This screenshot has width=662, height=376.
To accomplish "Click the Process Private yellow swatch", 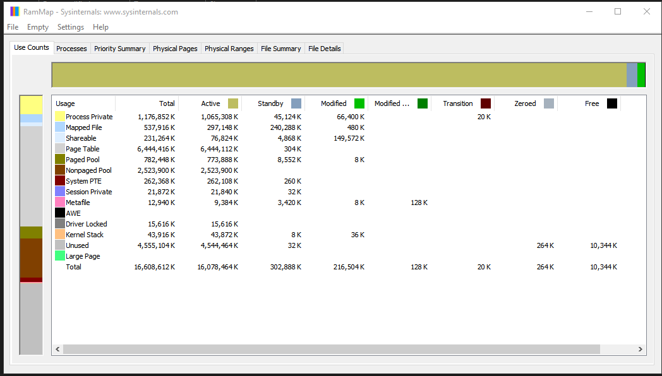I will pos(60,117).
